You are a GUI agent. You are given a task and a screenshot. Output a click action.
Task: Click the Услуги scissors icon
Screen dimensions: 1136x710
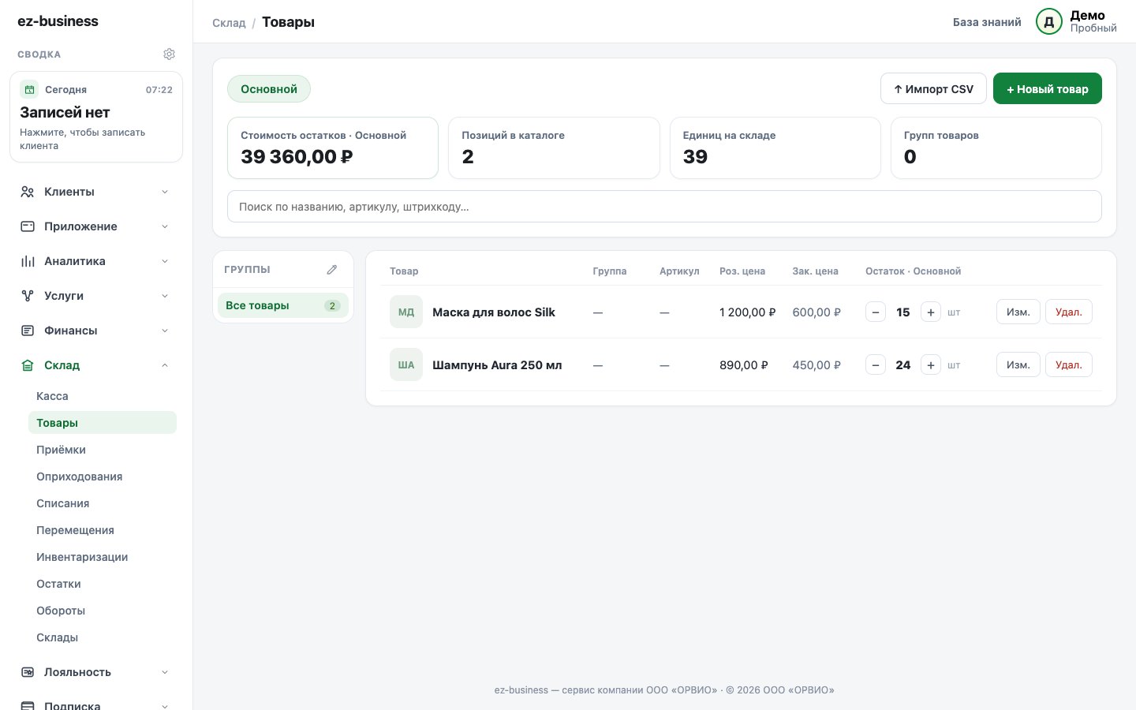coord(28,296)
